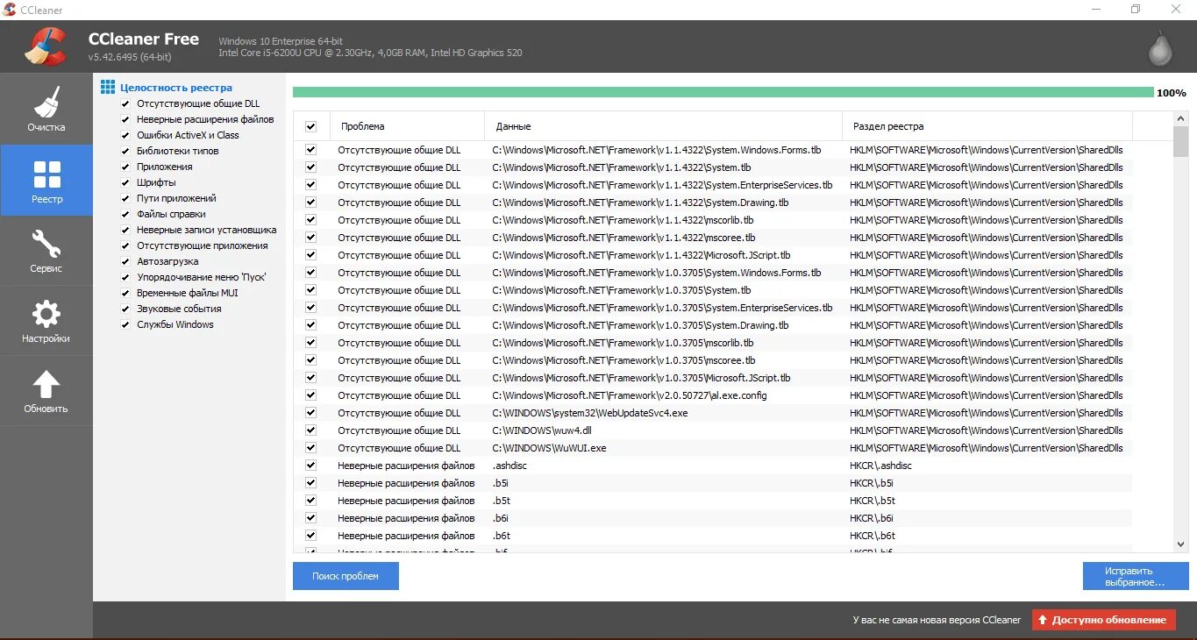This screenshot has width=1197, height=640.
Task: Toggle the Неверные записи установщика checkbox
Action: pos(125,230)
